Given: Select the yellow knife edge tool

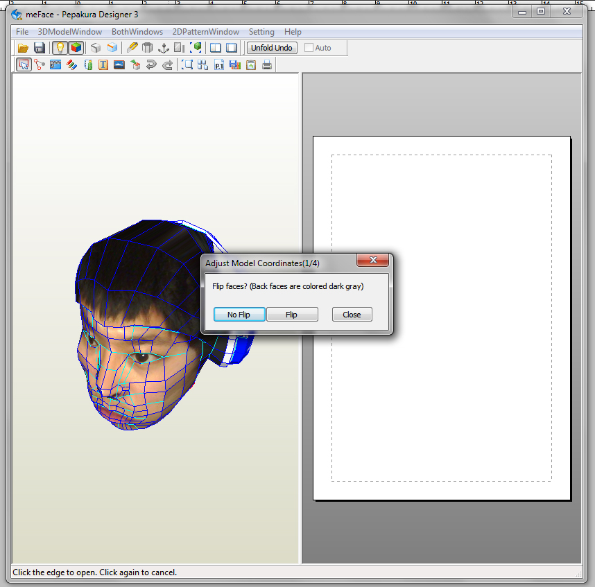Looking at the screenshot, I should pos(132,48).
